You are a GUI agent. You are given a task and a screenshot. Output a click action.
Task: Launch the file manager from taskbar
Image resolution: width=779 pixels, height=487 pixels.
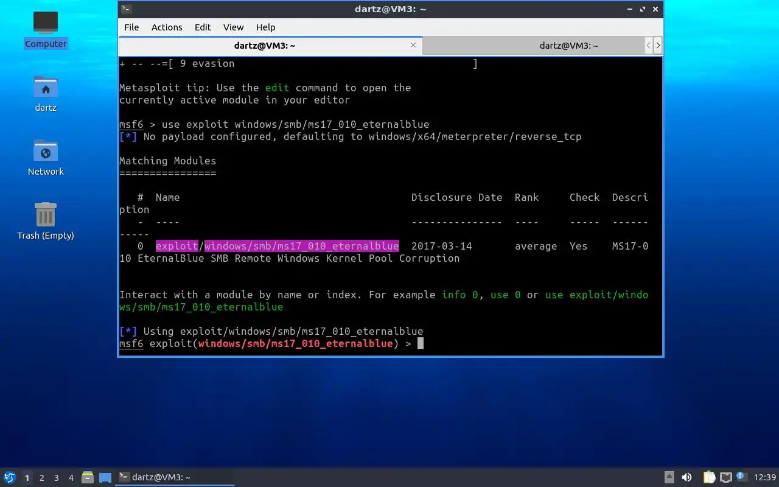[x=88, y=477]
